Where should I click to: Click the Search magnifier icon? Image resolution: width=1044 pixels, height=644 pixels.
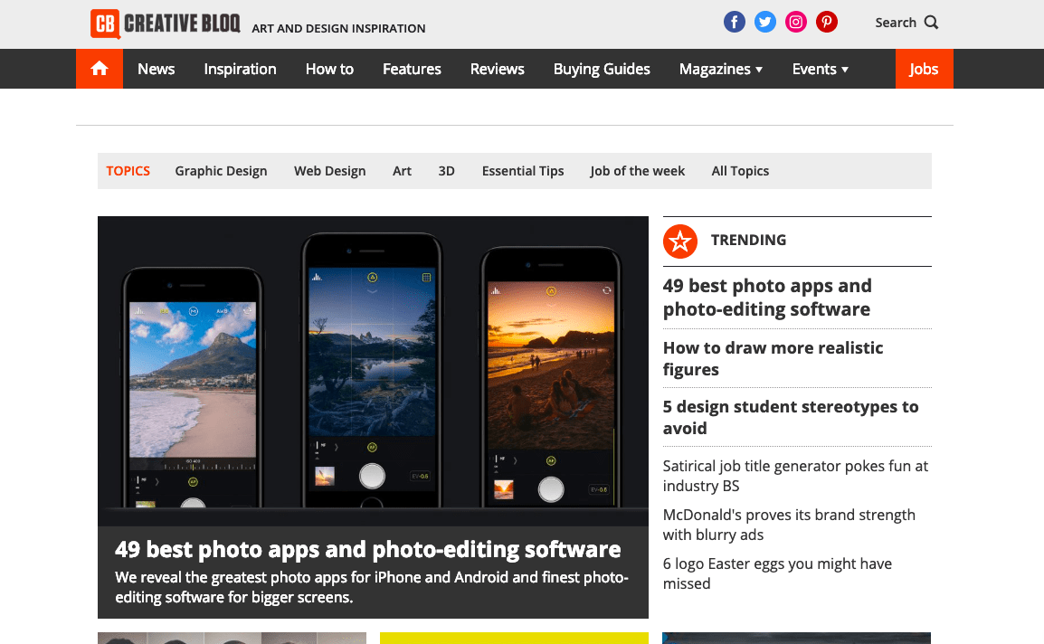(x=932, y=23)
